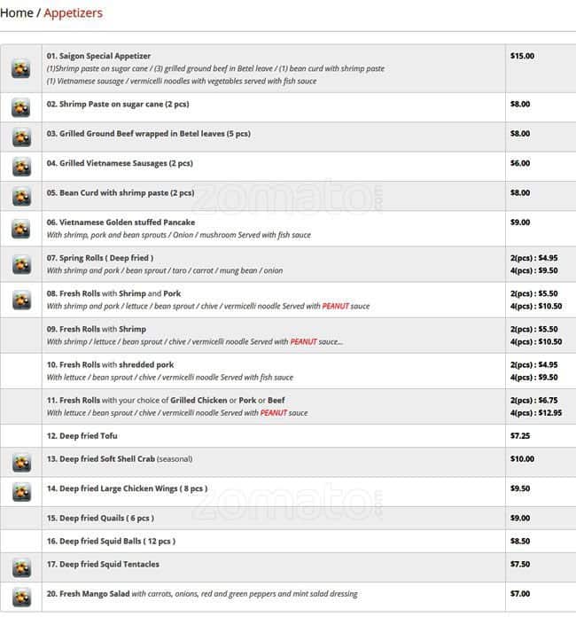Open photo icon beside Shrimp Paste on sugar cane

click(21, 107)
